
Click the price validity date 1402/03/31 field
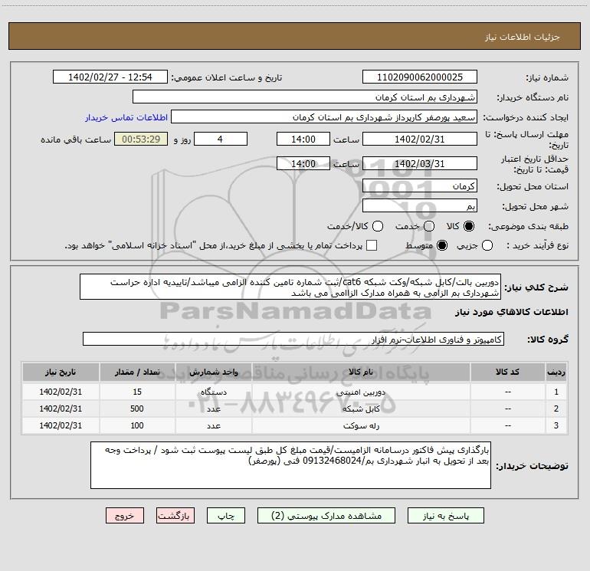[x=420, y=163]
